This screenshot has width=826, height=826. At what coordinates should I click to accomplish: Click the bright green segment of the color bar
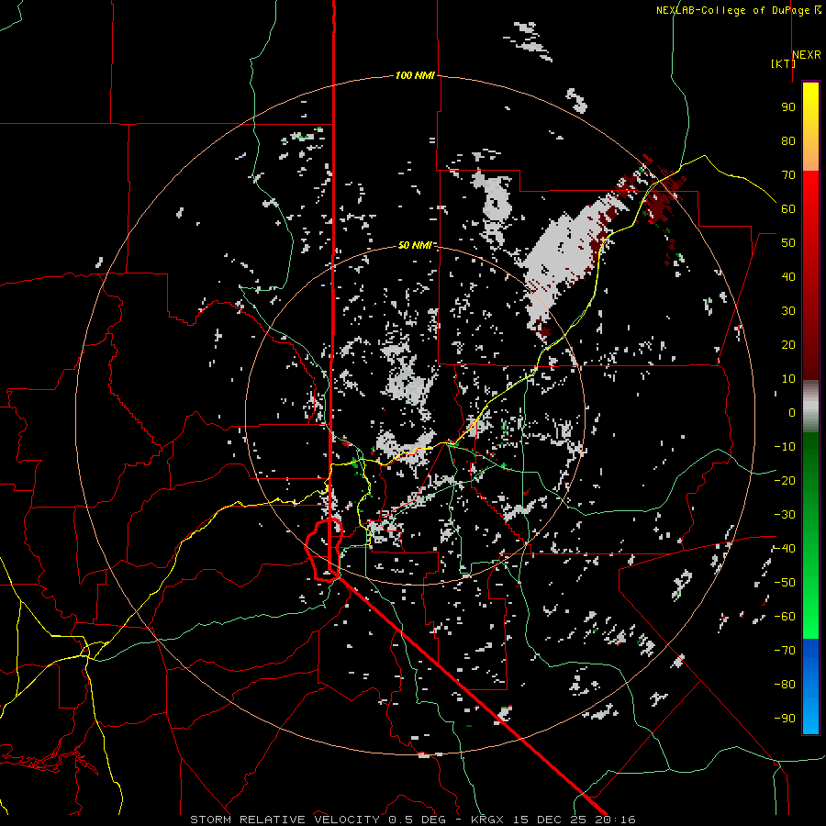point(810,611)
